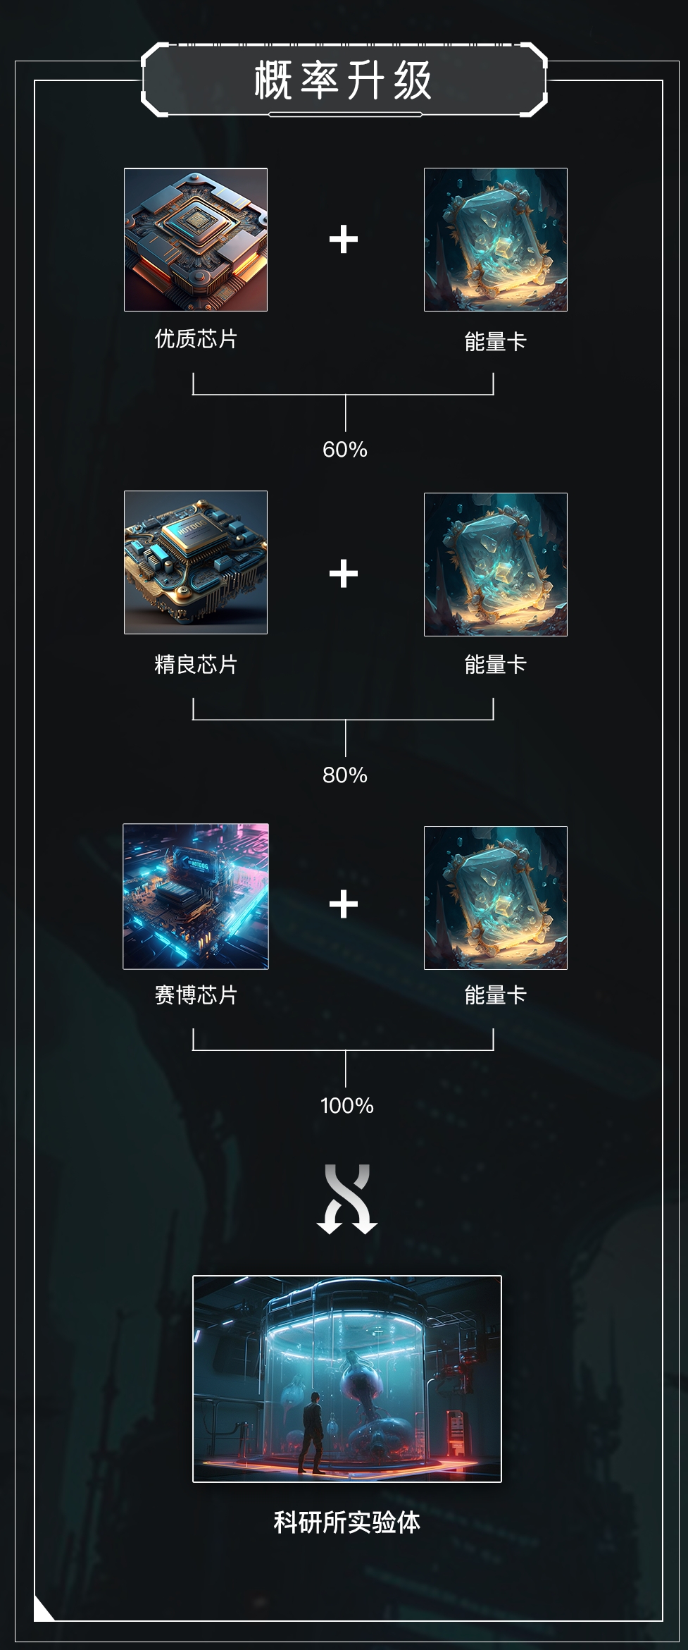Click the plus sign in the first row

tap(344, 240)
